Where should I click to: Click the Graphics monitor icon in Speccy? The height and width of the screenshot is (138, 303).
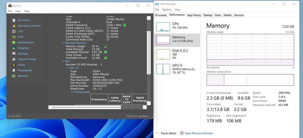pos(14,48)
